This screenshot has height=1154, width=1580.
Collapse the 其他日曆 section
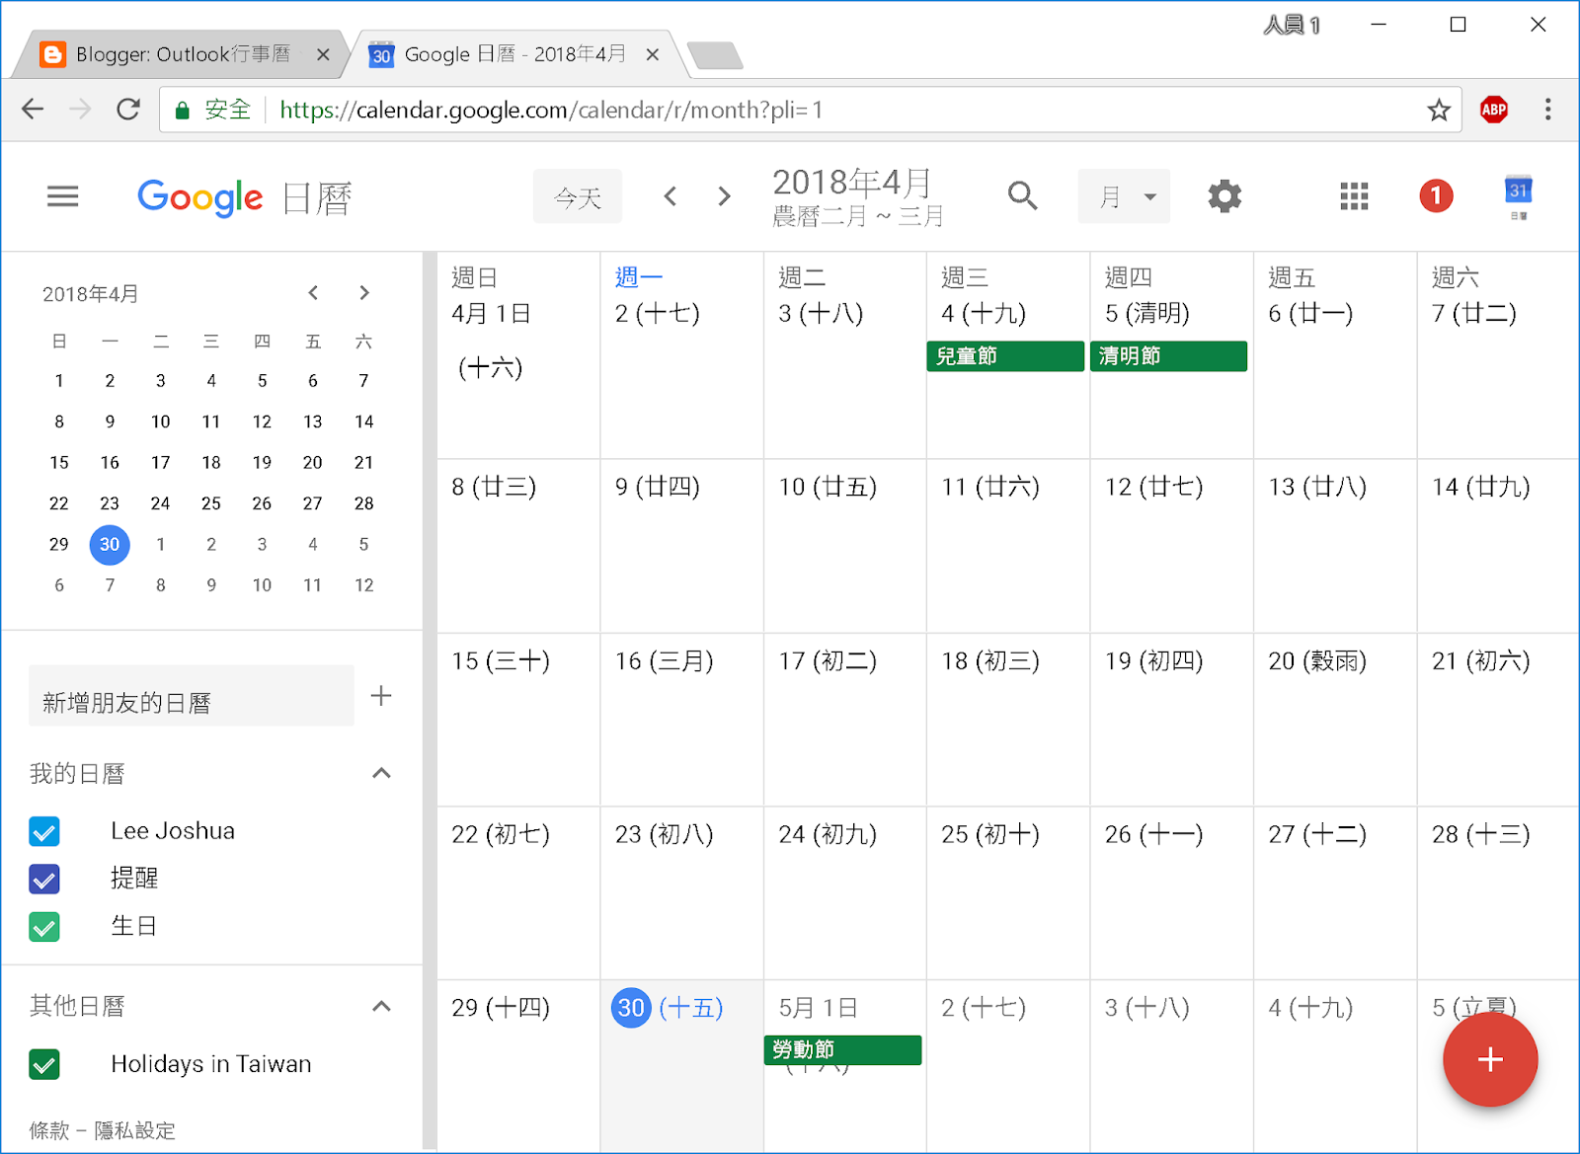tap(381, 1006)
